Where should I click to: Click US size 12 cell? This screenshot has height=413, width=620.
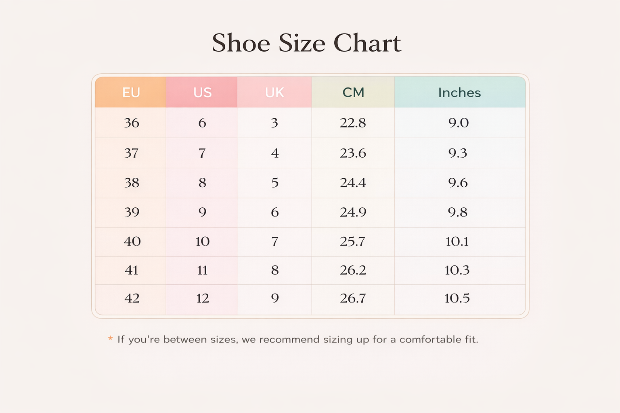(202, 298)
